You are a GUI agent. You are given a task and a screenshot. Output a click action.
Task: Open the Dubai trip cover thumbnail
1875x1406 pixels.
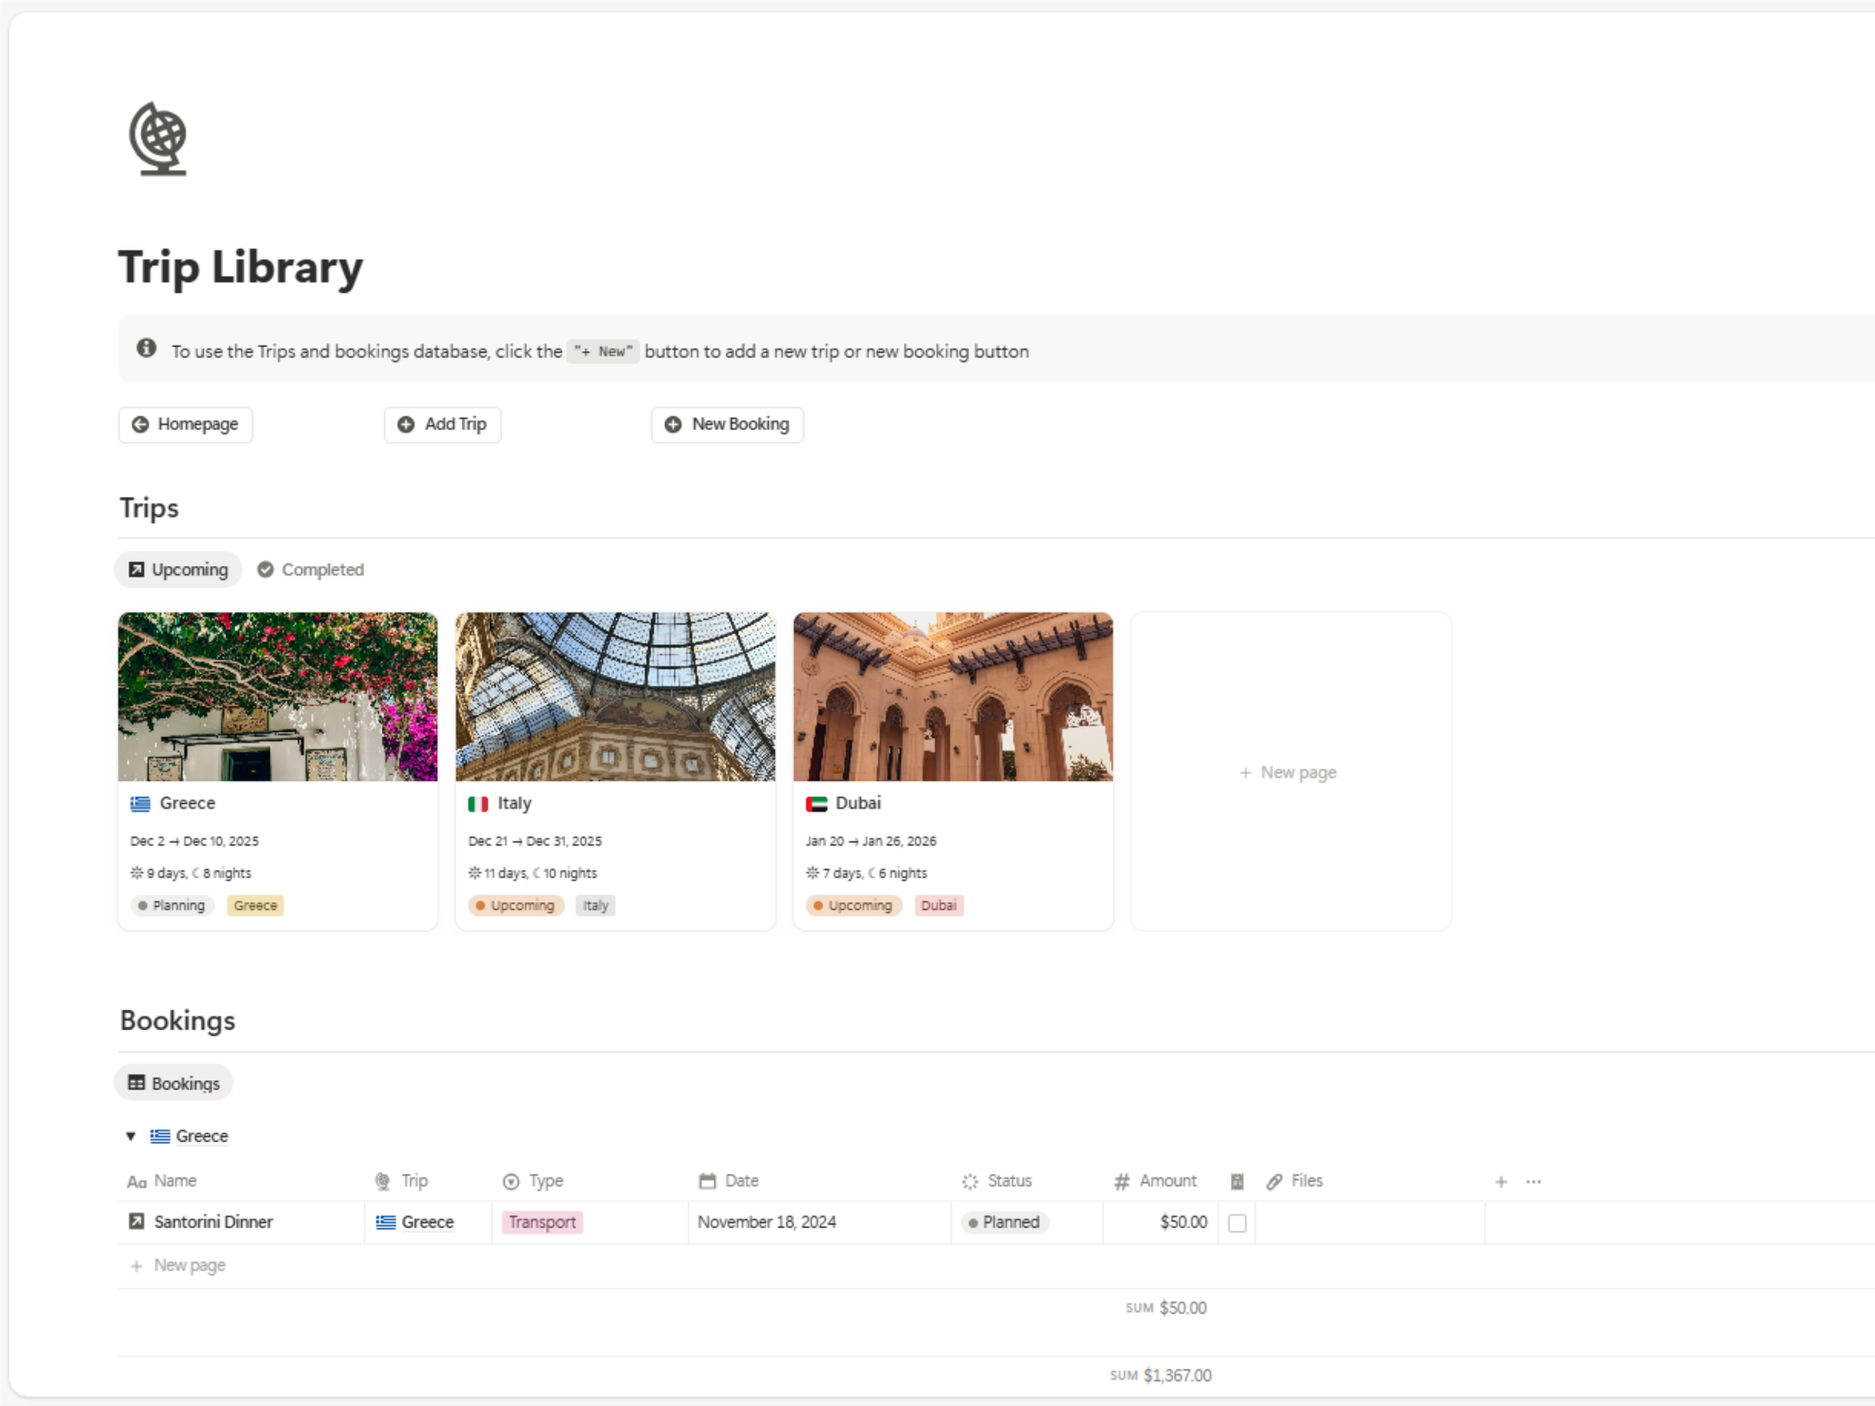[x=952, y=697]
